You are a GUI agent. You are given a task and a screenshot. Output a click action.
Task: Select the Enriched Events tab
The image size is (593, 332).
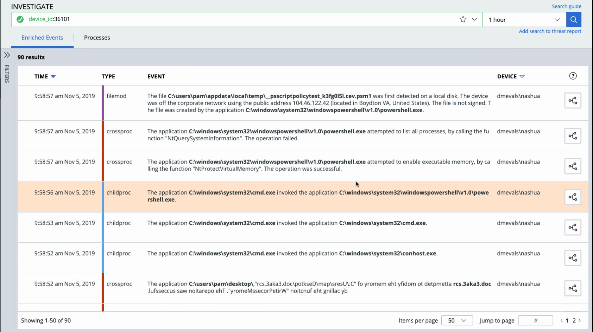coord(42,38)
